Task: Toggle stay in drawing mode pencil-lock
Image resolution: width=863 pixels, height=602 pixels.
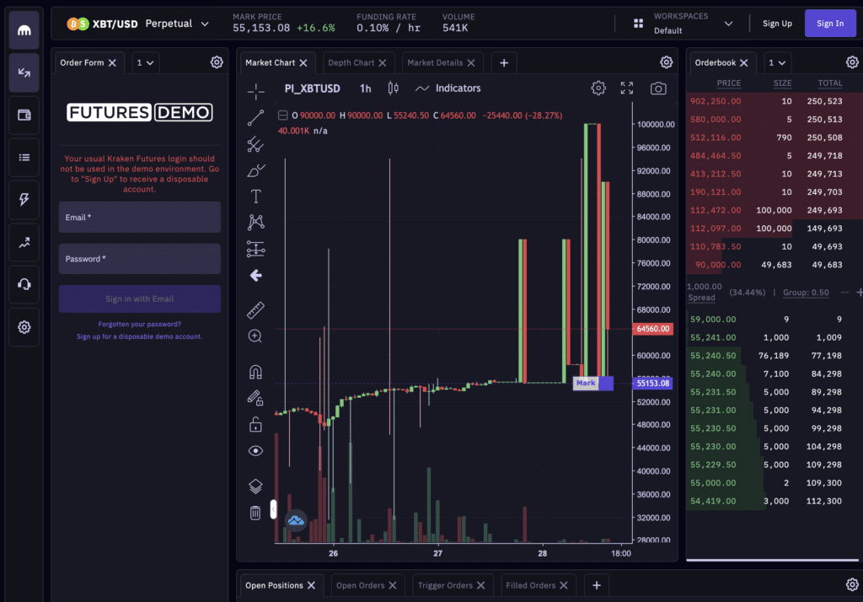Action: click(255, 398)
